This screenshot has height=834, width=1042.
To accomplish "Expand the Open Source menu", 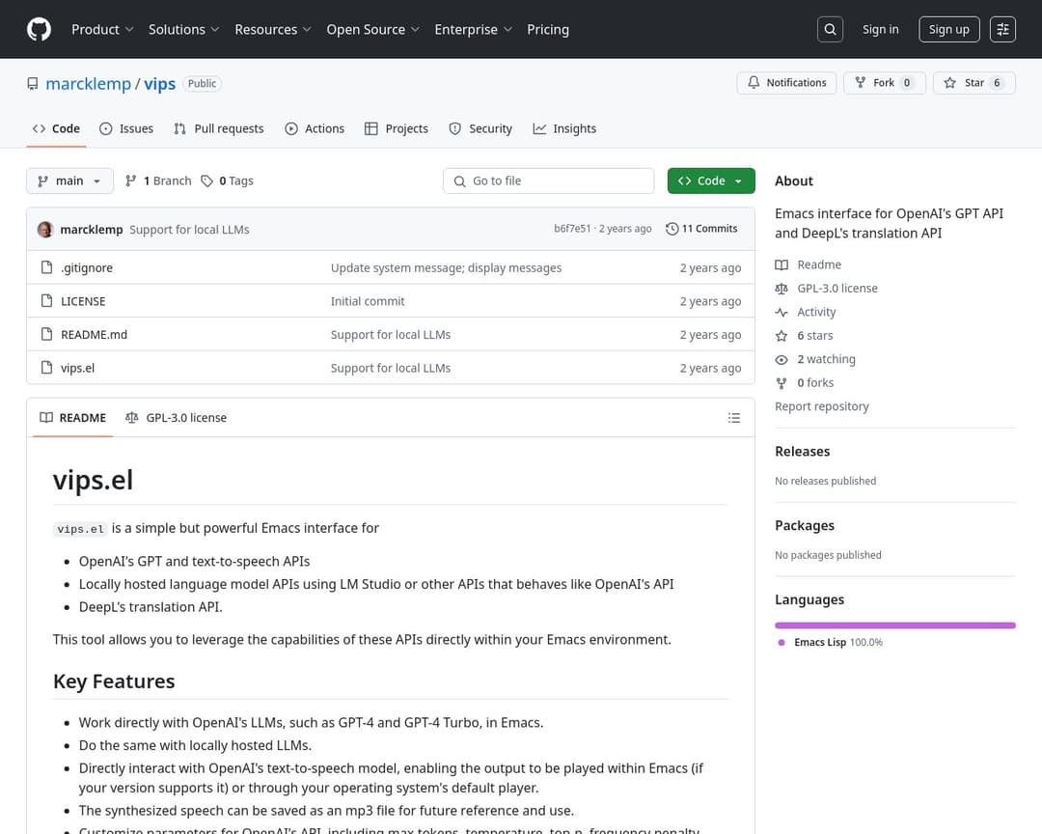I will (372, 29).
